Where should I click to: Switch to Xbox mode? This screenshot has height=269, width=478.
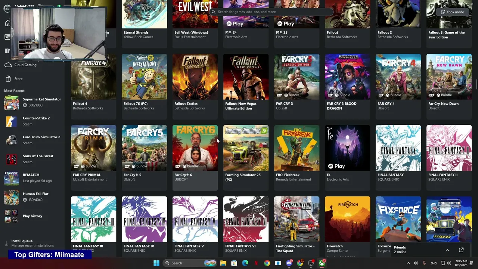point(452,12)
